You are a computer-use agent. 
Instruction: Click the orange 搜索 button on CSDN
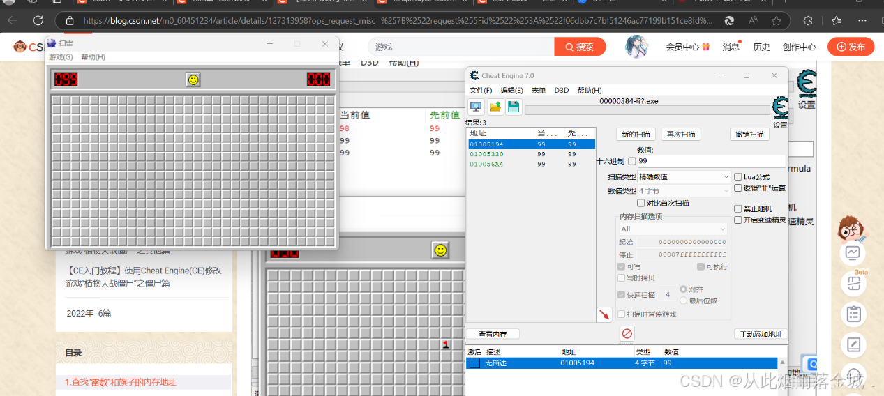tap(580, 47)
